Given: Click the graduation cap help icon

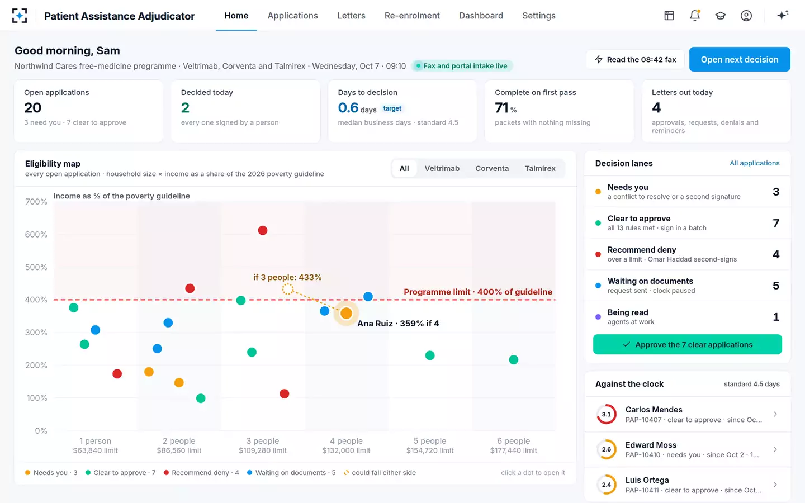Looking at the screenshot, I should pyautogui.click(x=721, y=16).
